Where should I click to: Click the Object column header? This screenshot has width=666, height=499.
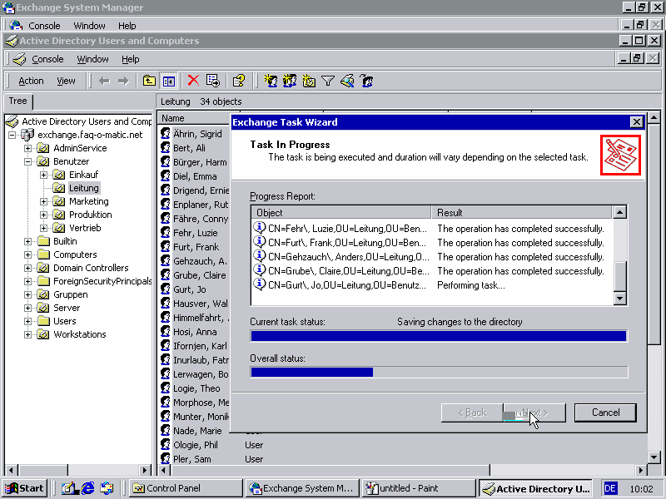click(341, 212)
